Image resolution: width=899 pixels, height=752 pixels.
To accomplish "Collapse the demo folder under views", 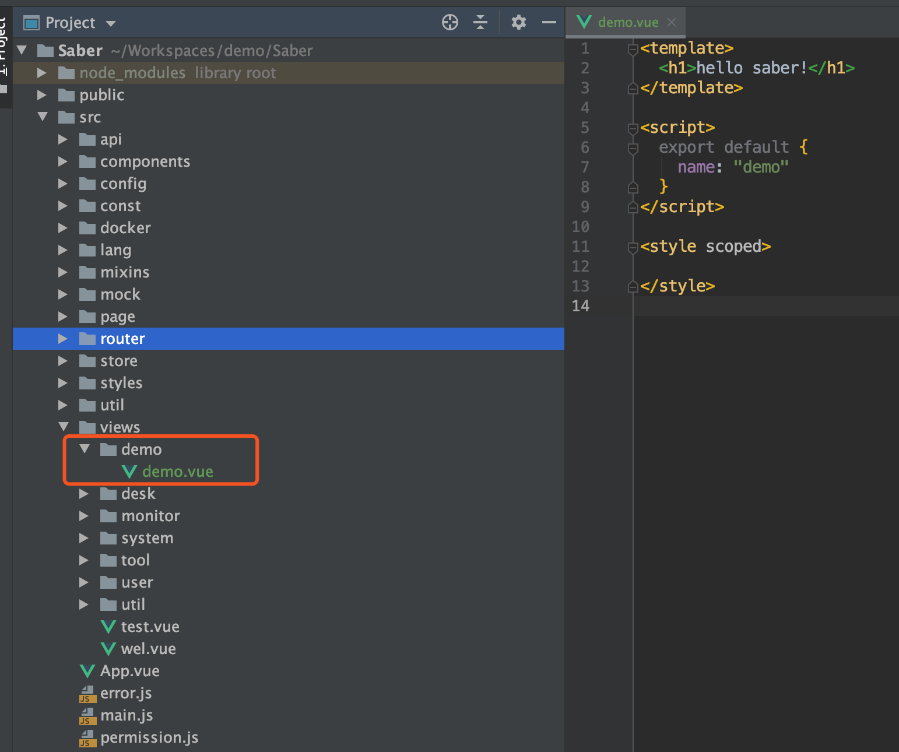I will tap(85, 449).
